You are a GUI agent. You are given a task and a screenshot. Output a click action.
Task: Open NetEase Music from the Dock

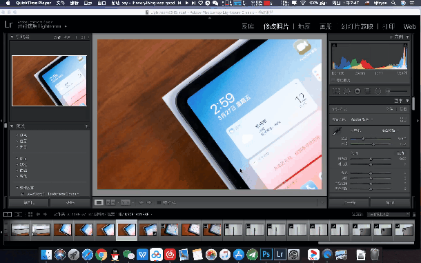170,255
